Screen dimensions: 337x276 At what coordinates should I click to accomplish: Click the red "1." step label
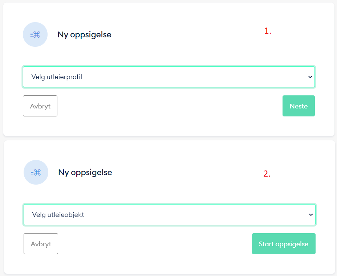click(268, 31)
